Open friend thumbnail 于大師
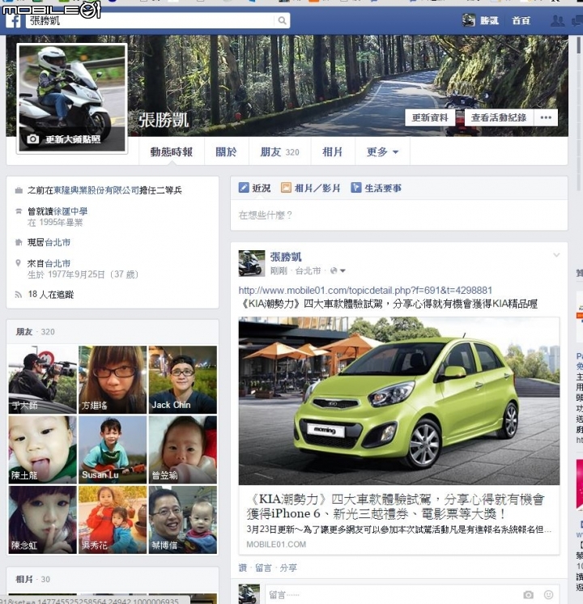 [43, 380]
